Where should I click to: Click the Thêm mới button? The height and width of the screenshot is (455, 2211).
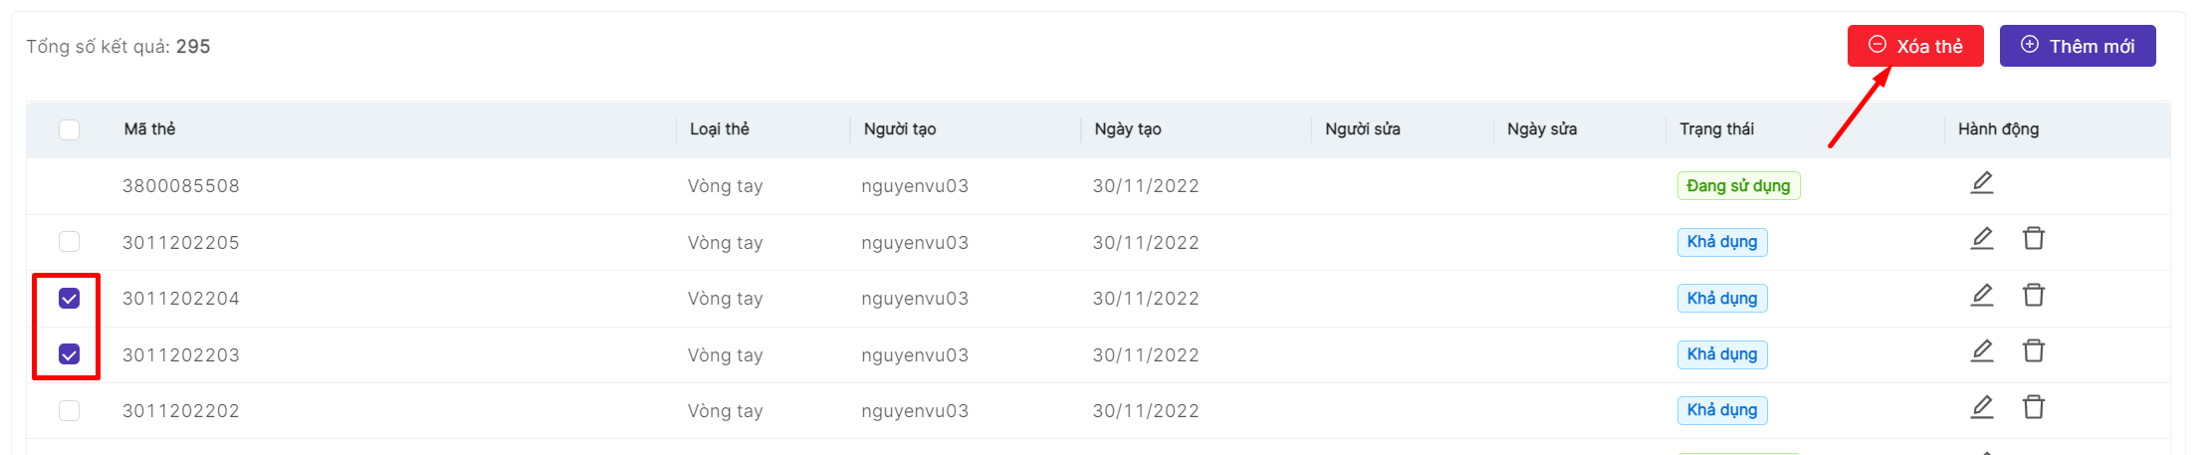click(2077, 46)
